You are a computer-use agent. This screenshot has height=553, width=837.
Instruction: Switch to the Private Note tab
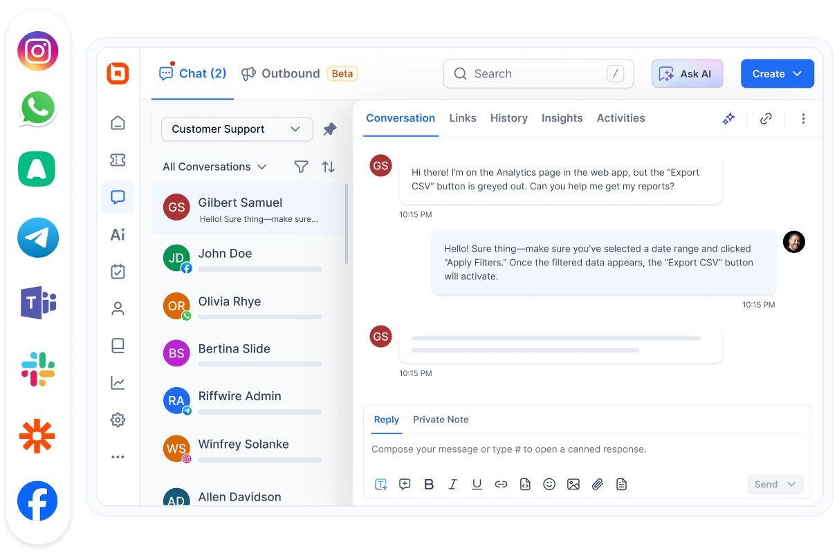[441, 420]
